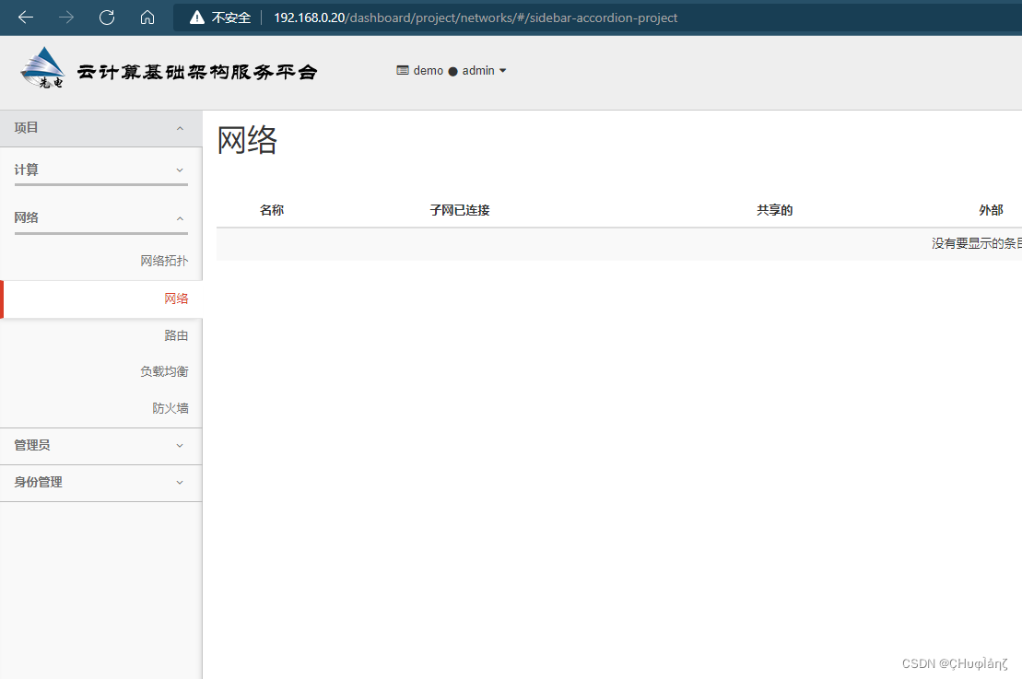Collapse the 项目 sidebar section
This screenshot has height=679, width=1022.
tap(101, 128)
